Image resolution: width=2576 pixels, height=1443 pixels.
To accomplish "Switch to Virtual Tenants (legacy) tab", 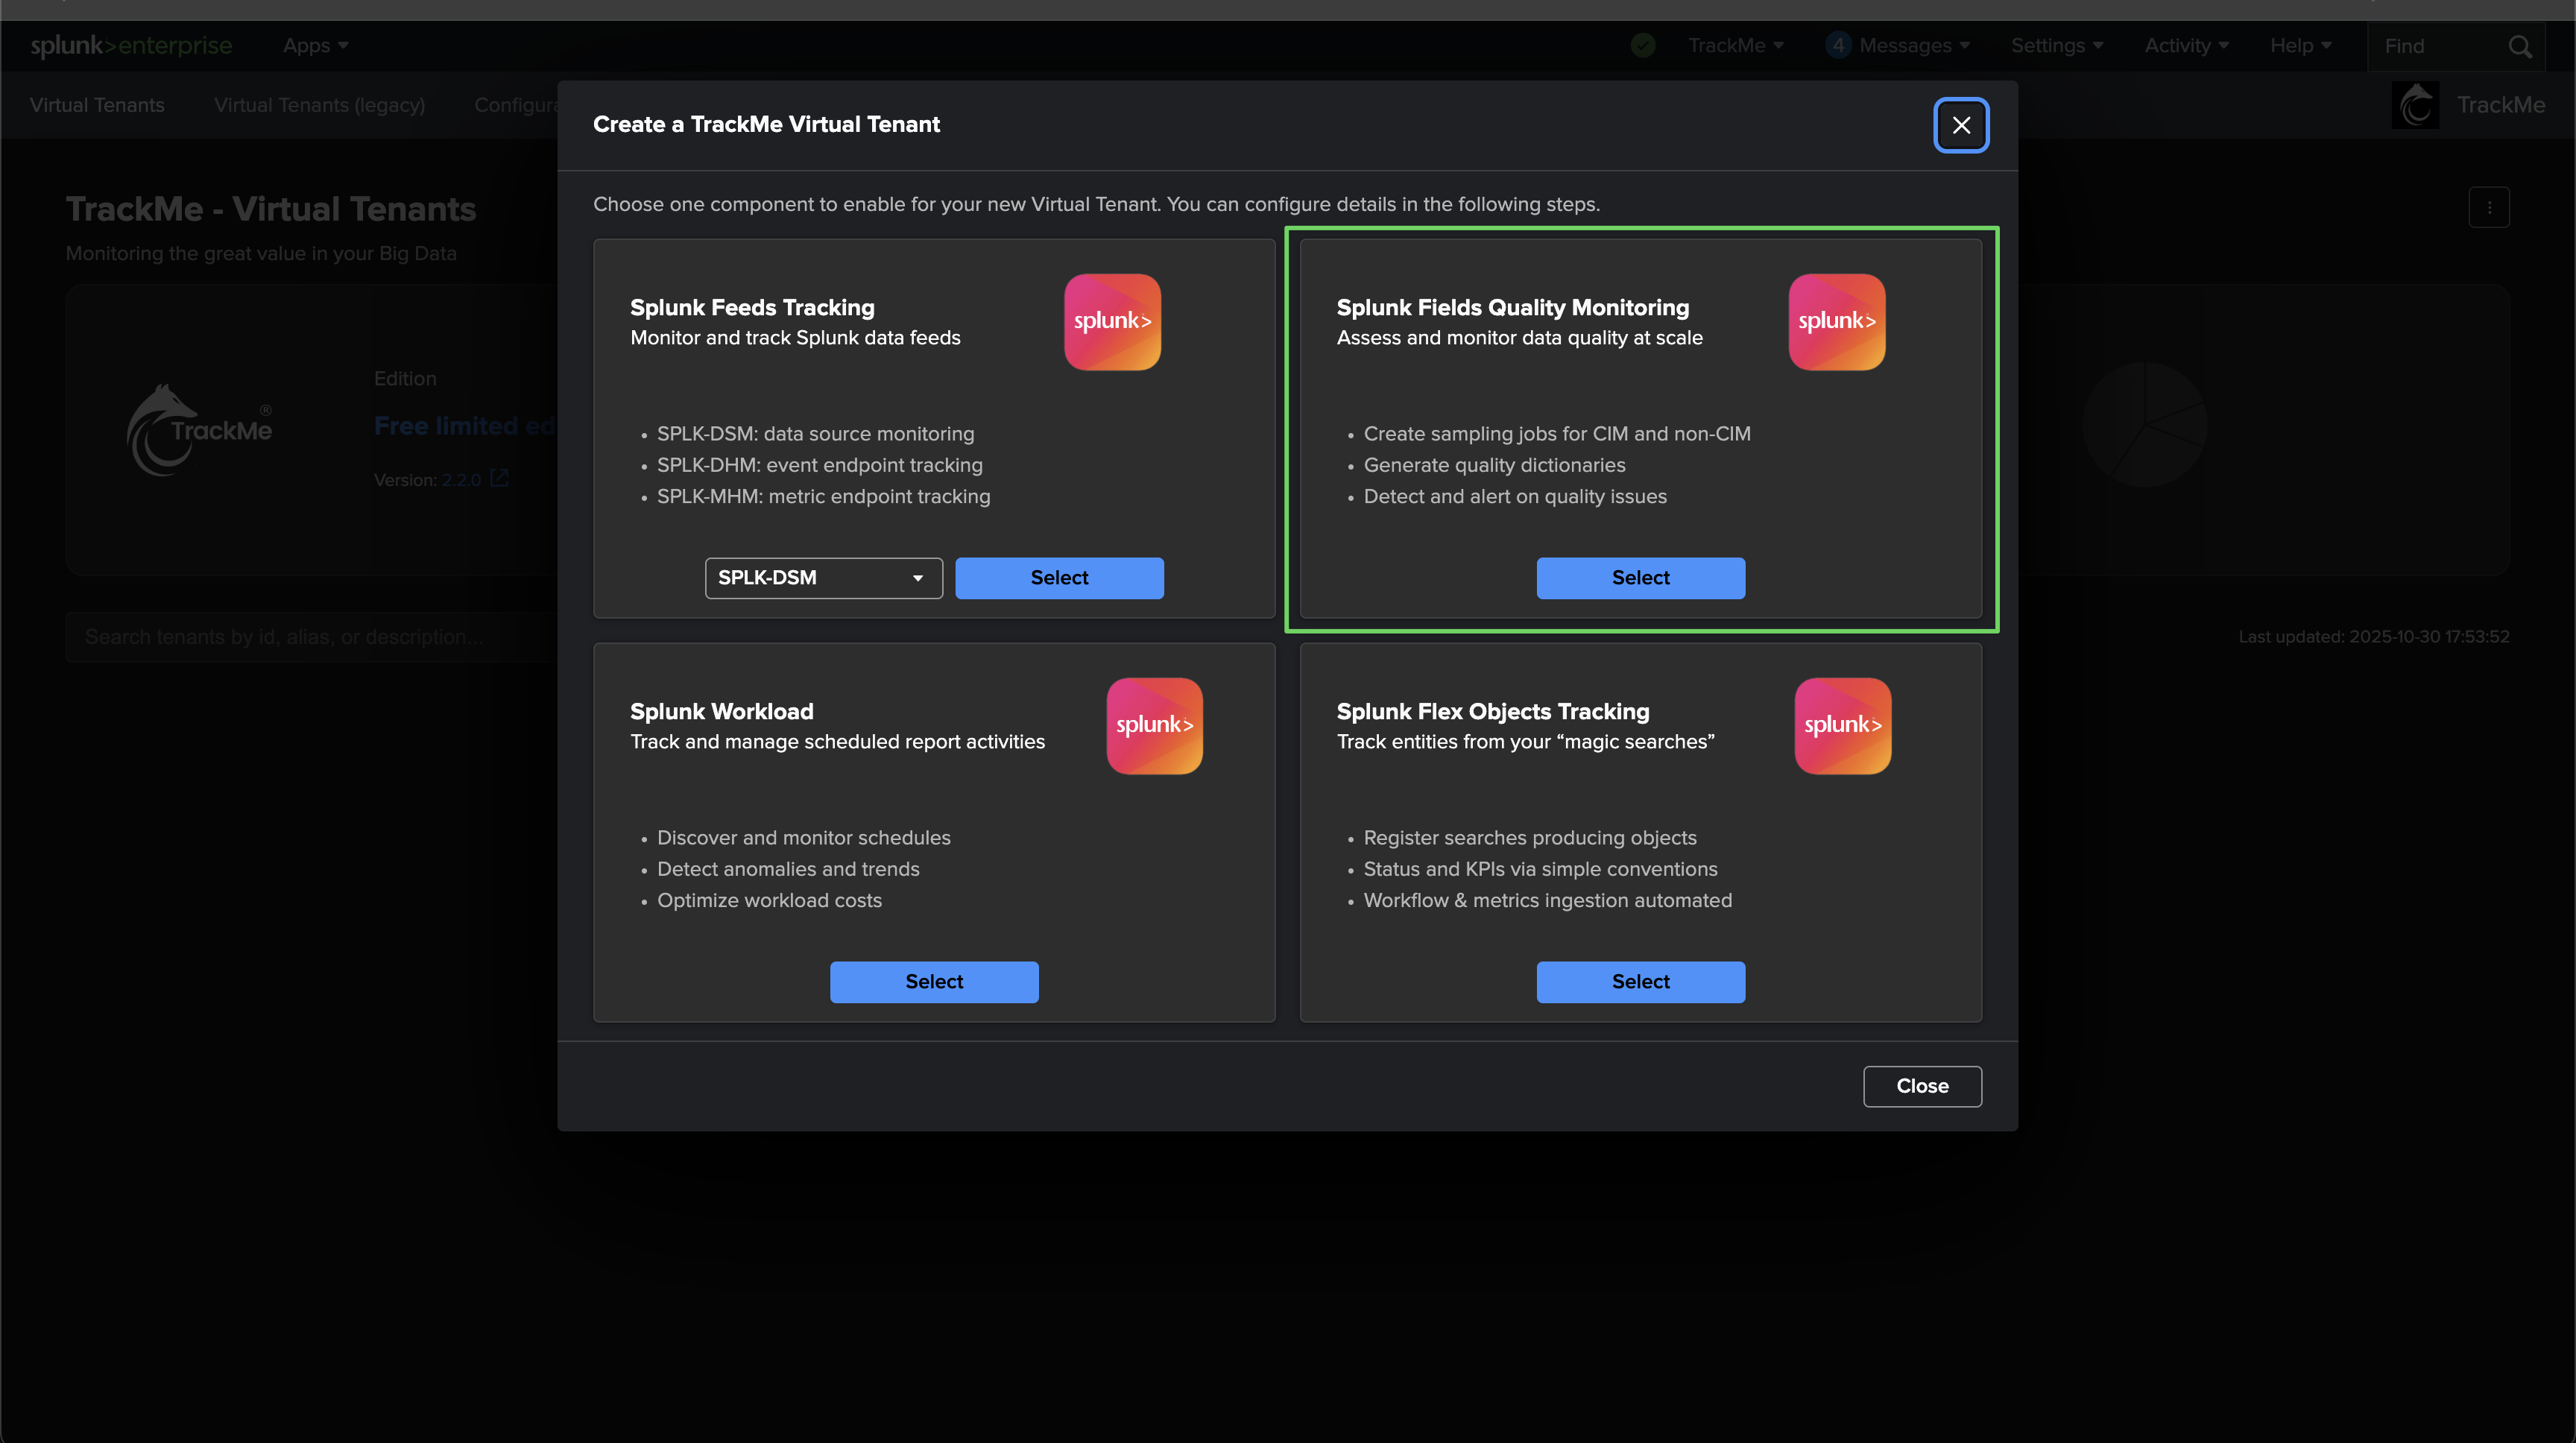I will [x=319, y=105].
